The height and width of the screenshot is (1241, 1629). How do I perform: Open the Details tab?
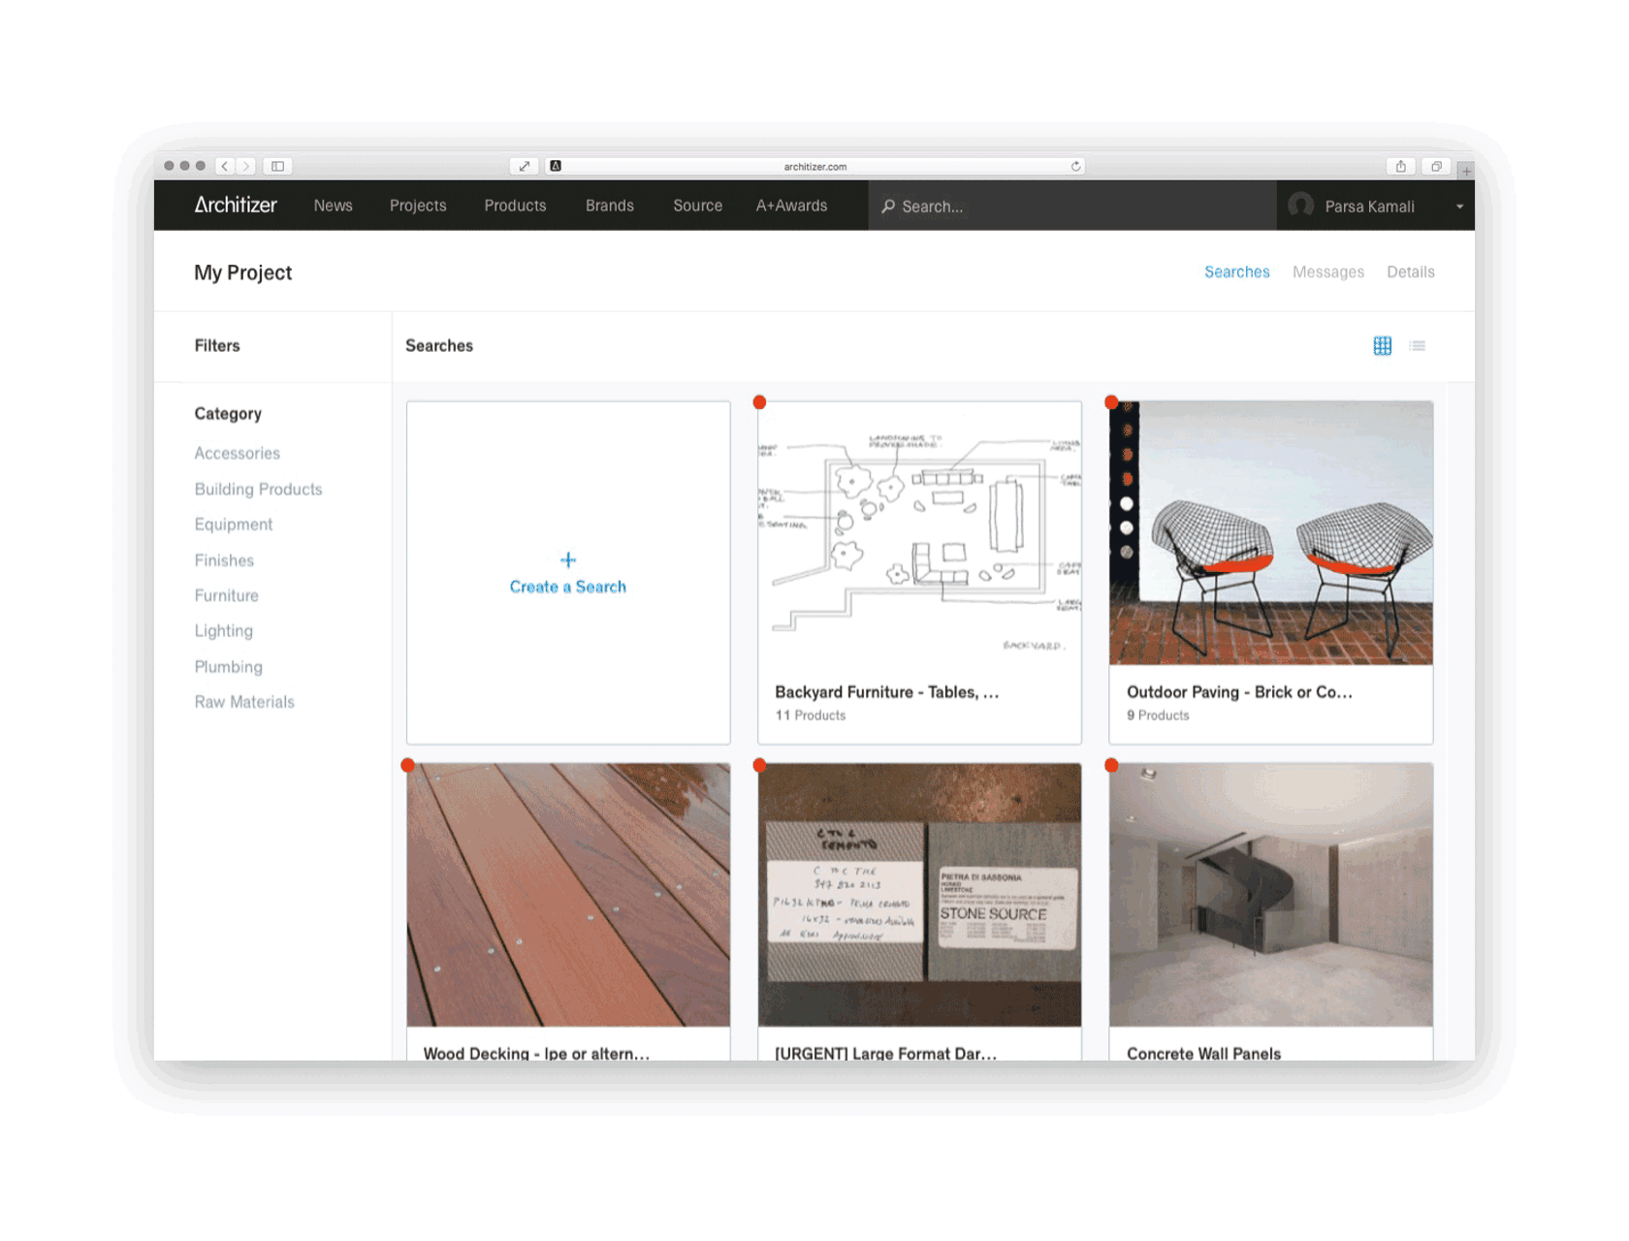1410,272
